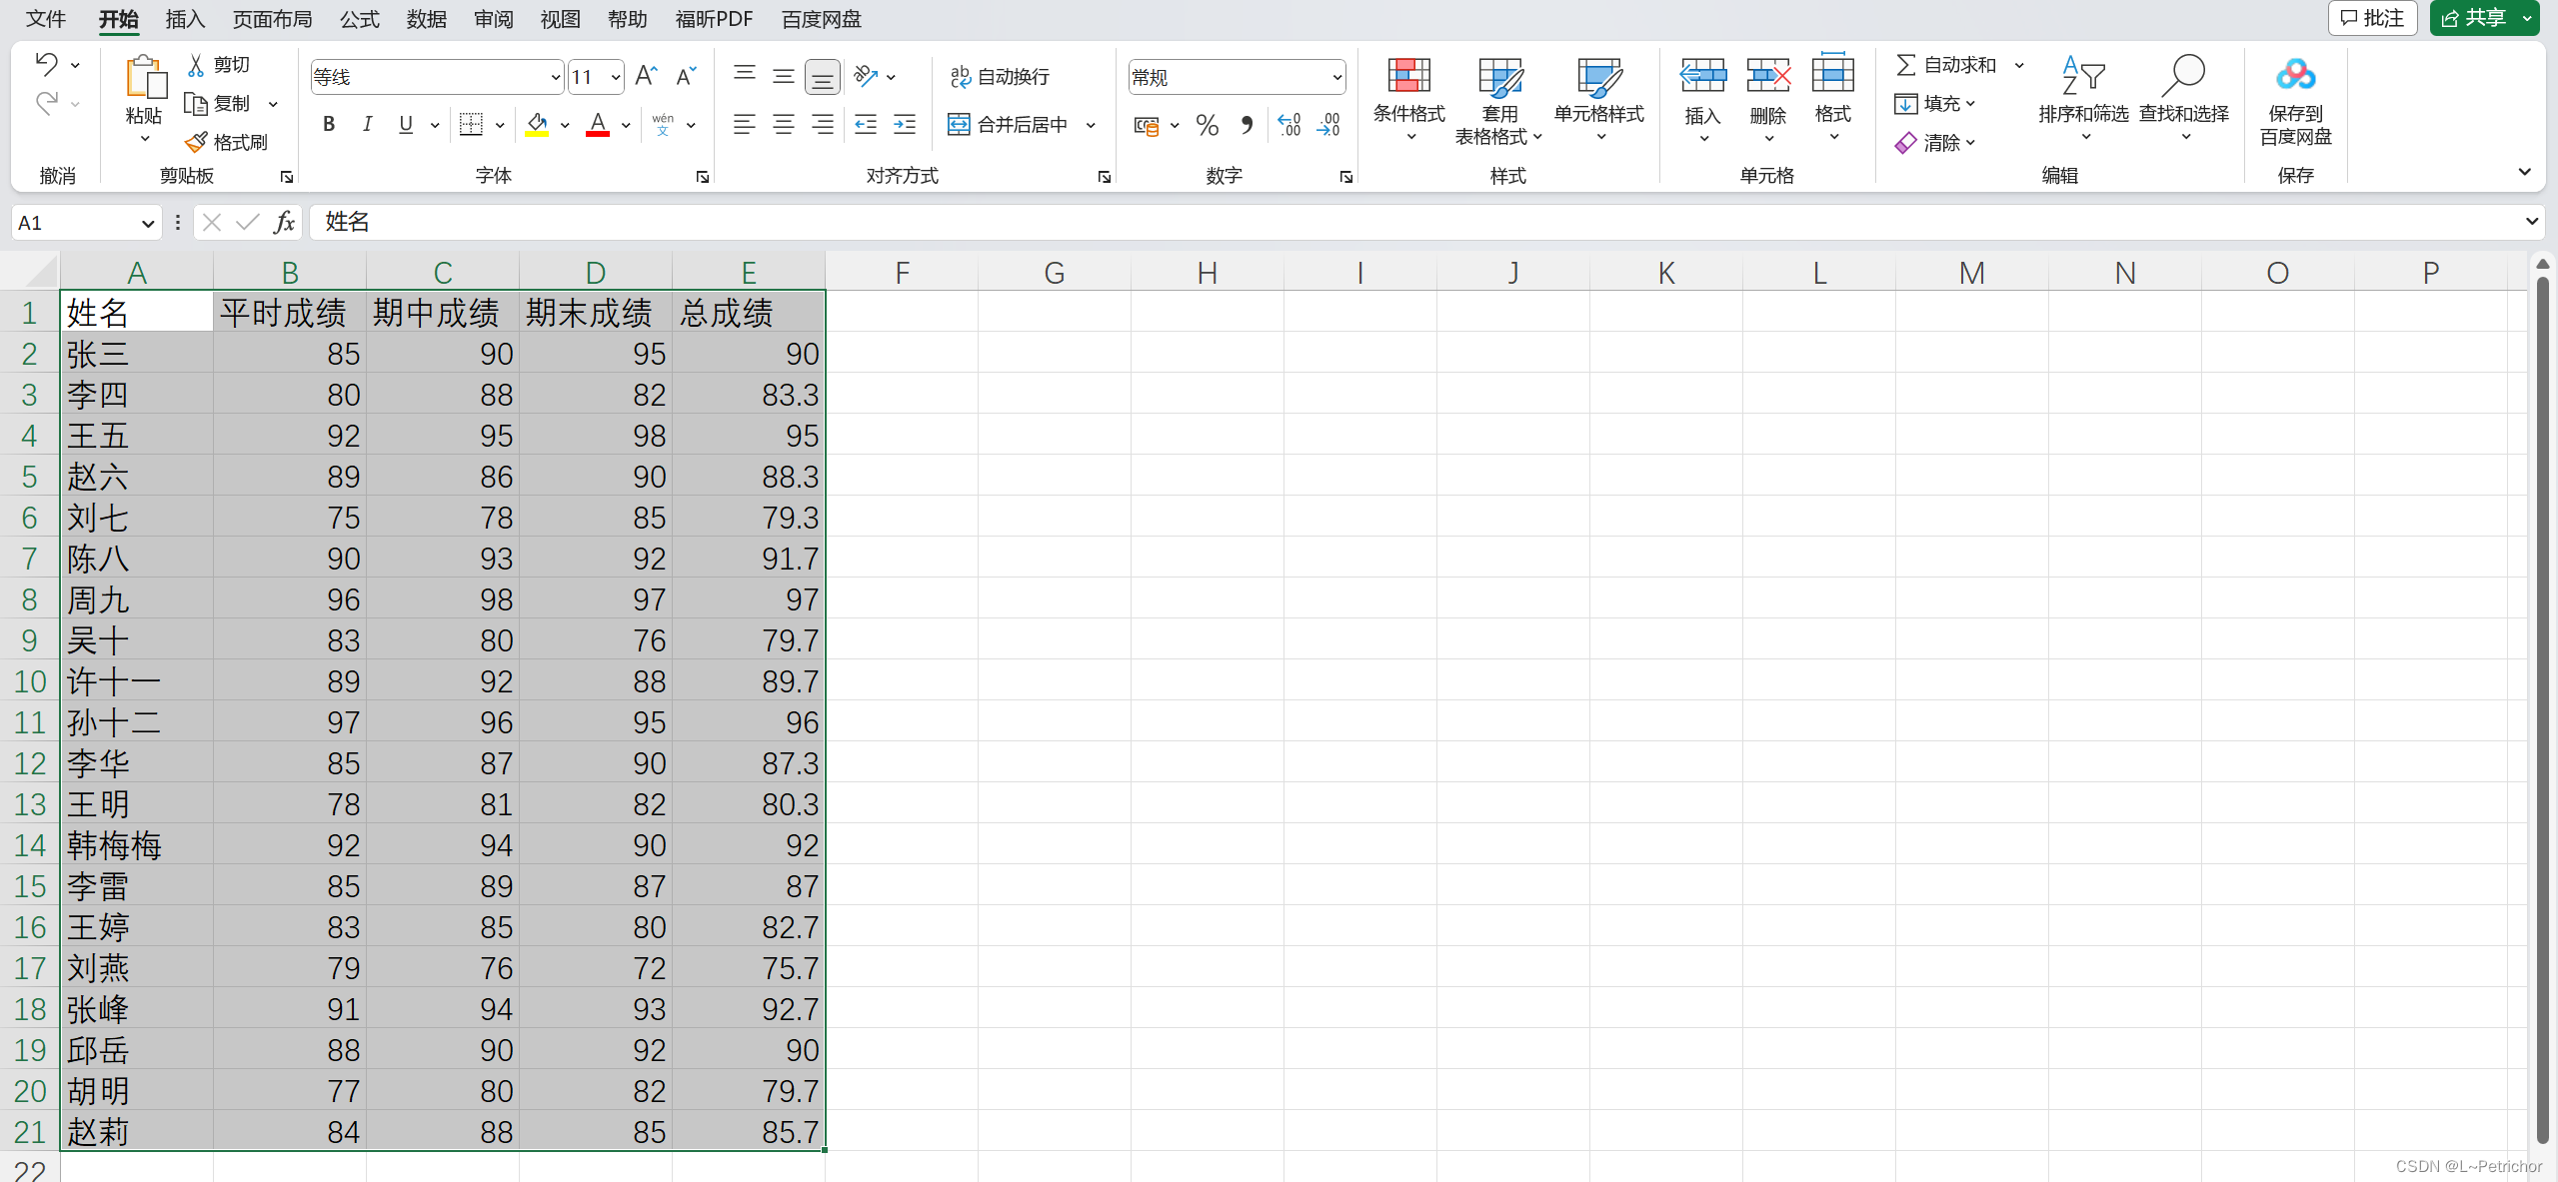2558x1182 pixels.
Task: Click the Conditional Formatting icon
Action: click(1408, 77)
